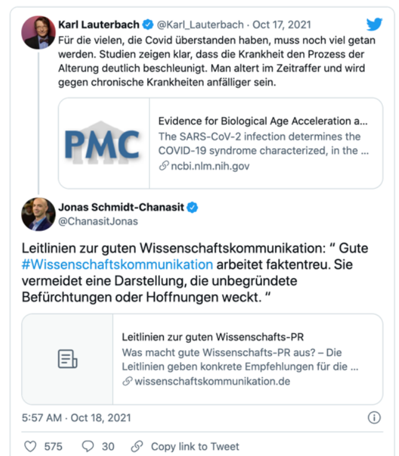399x456 pixels.
Task: Click the @ChanasitJonas handle
Action: tap(98, 221)
